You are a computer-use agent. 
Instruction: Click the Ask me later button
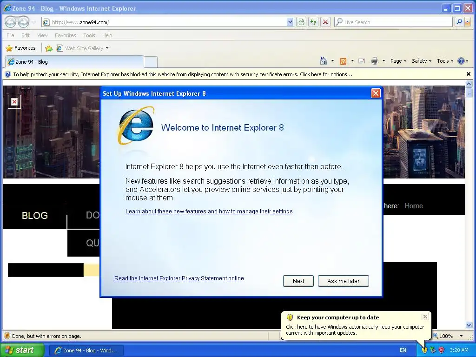[344, 281]
